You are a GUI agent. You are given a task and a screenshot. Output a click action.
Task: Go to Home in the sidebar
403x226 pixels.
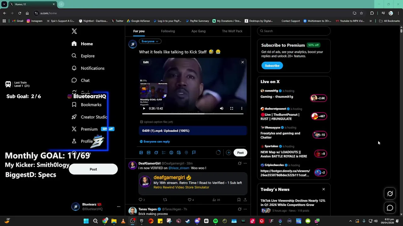(82, 44)
